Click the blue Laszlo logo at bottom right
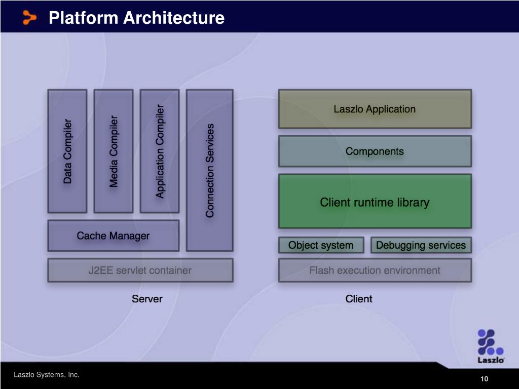The width and height of the screenshot is (519, 389). (x=491, y=346)
